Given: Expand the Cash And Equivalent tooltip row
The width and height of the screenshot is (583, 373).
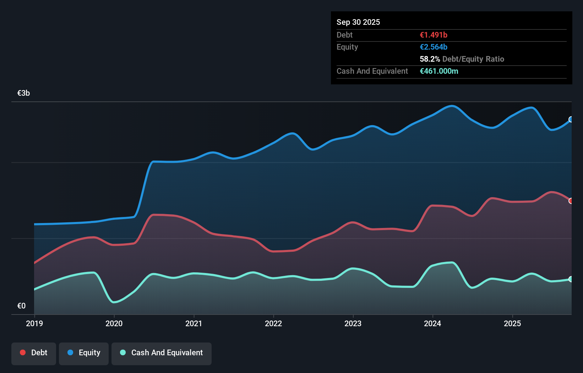Looking at the screenshot, I should pyautogui.click(x=372, y=71).
